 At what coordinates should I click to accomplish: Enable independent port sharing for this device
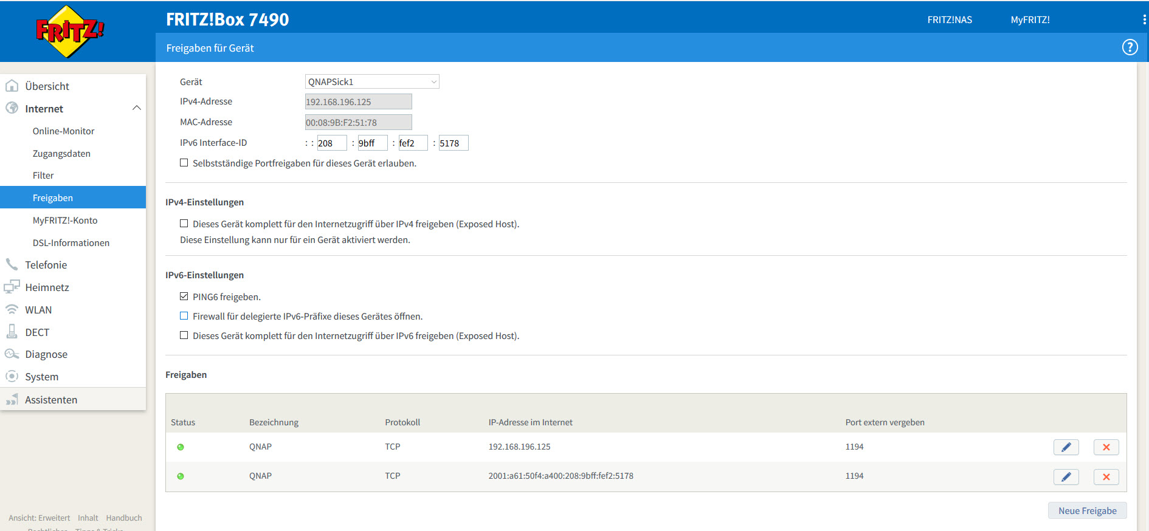(184, 163)
